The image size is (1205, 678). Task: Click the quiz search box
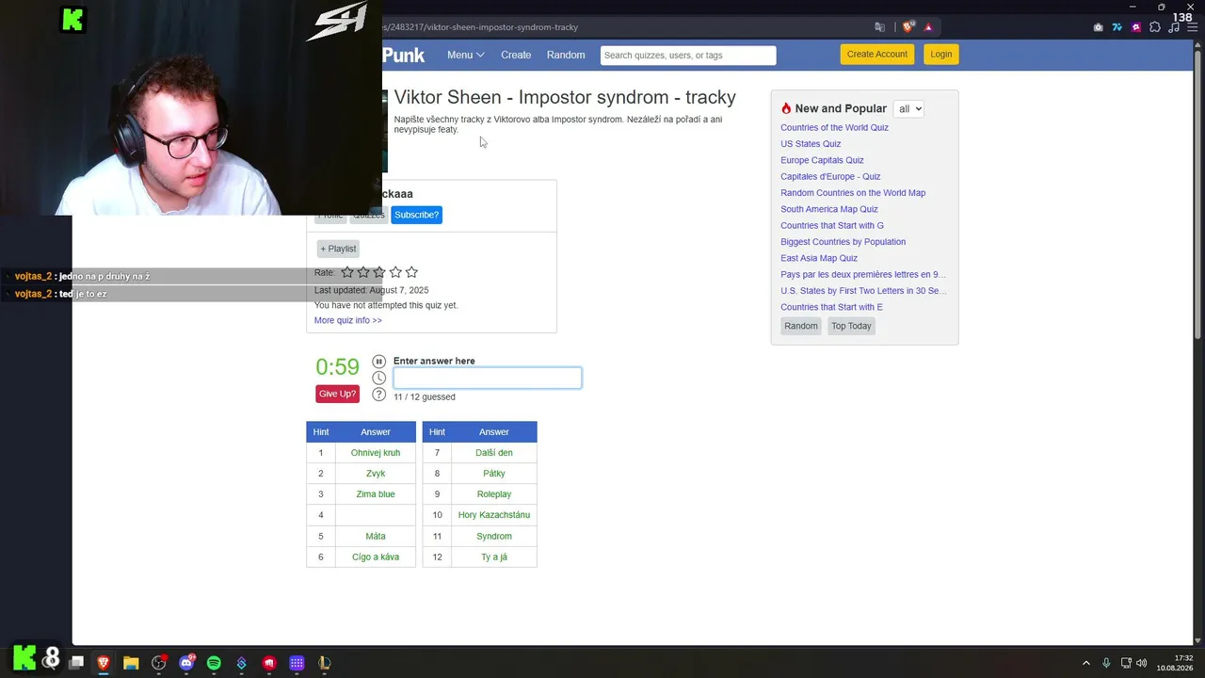click(x=688, y=56)
